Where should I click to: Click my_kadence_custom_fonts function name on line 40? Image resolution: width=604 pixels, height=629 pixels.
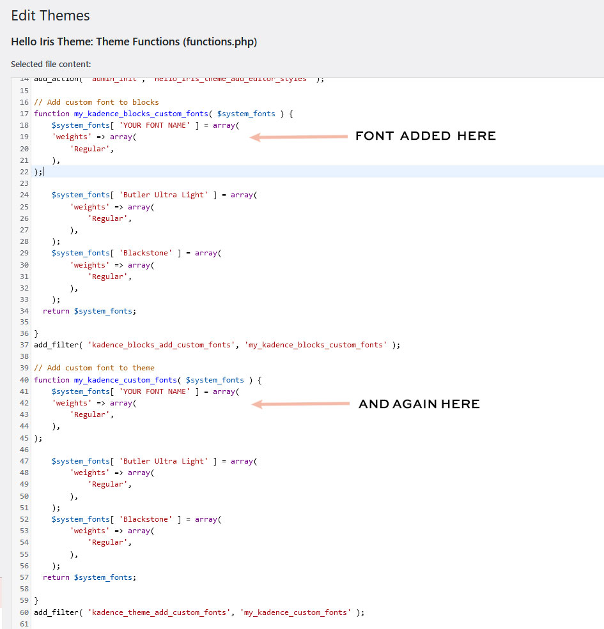(125, 380)
